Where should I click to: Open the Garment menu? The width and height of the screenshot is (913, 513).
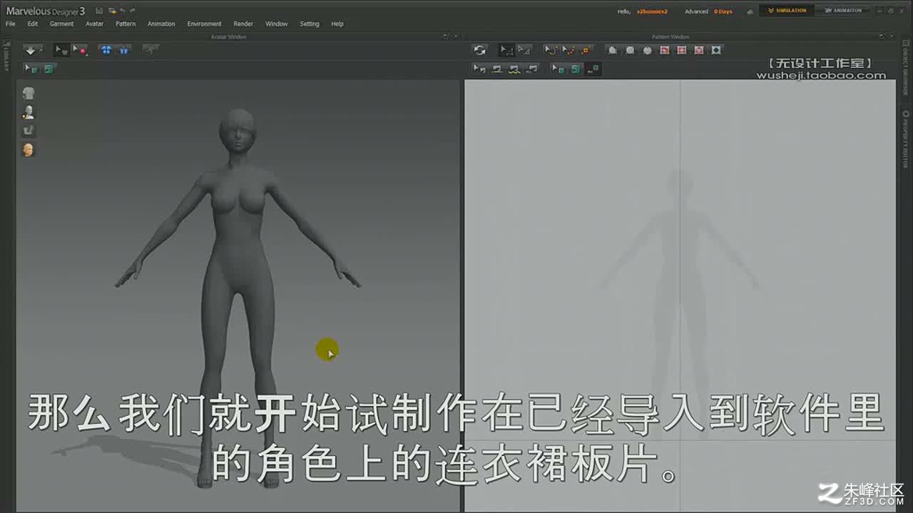point(61,24)
